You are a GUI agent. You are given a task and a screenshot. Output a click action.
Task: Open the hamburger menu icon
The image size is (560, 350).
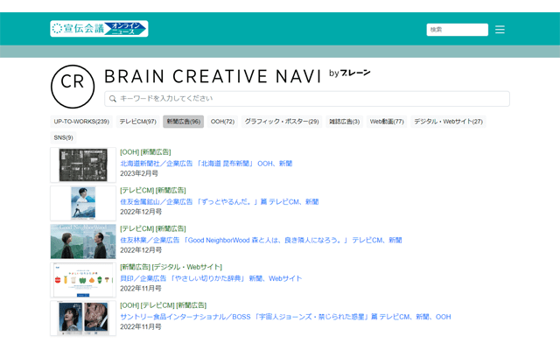click(x=500, y=30)
